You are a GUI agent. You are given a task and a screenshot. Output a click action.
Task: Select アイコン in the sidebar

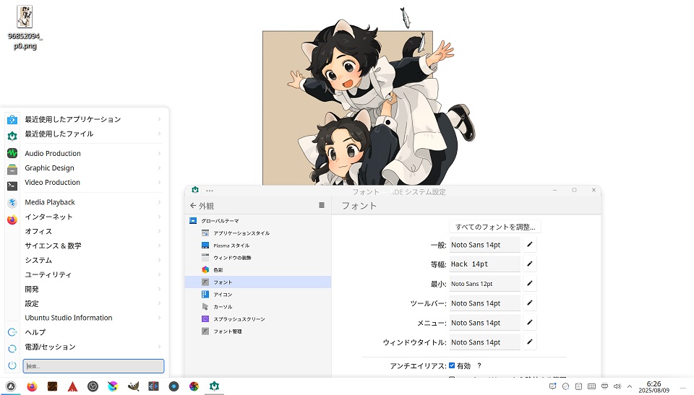coord(258,295)
